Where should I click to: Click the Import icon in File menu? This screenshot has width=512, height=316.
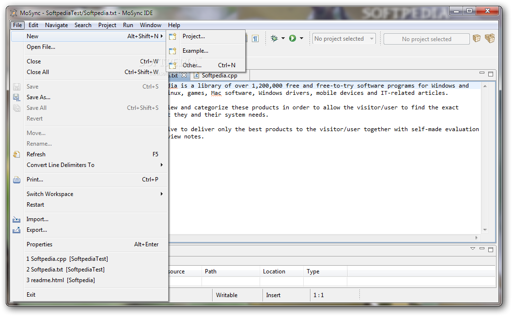click(16, 220)
